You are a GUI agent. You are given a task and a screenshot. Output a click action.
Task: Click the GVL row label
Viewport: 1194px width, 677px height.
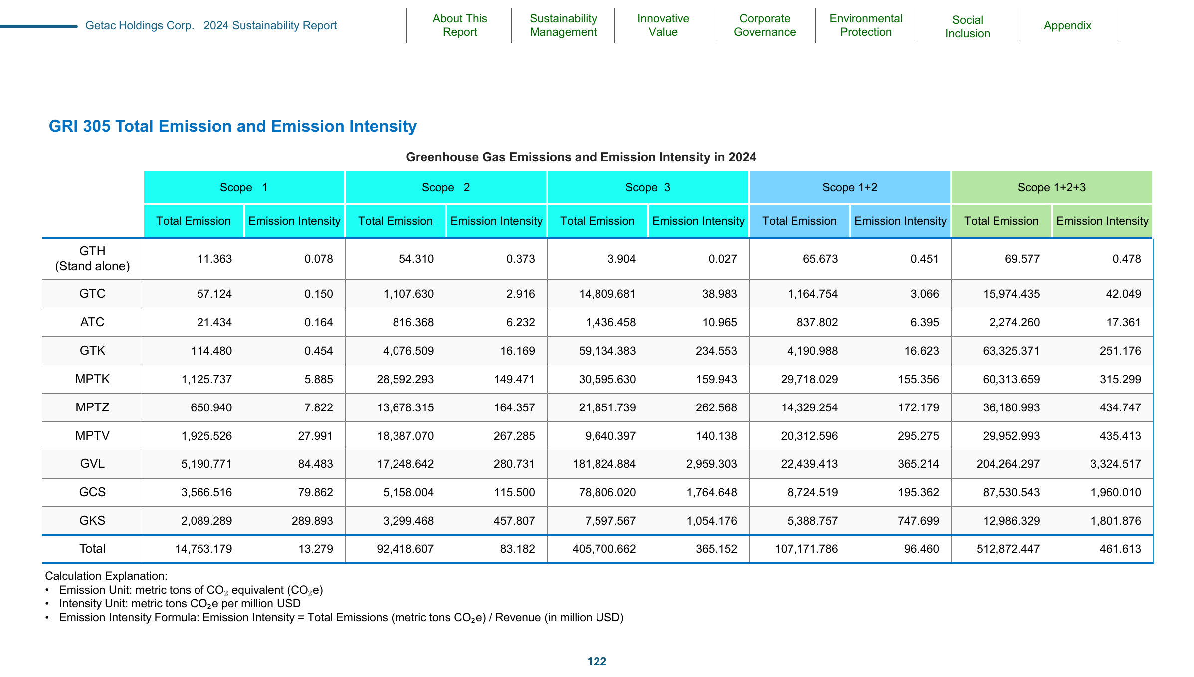tap(92, 464)
